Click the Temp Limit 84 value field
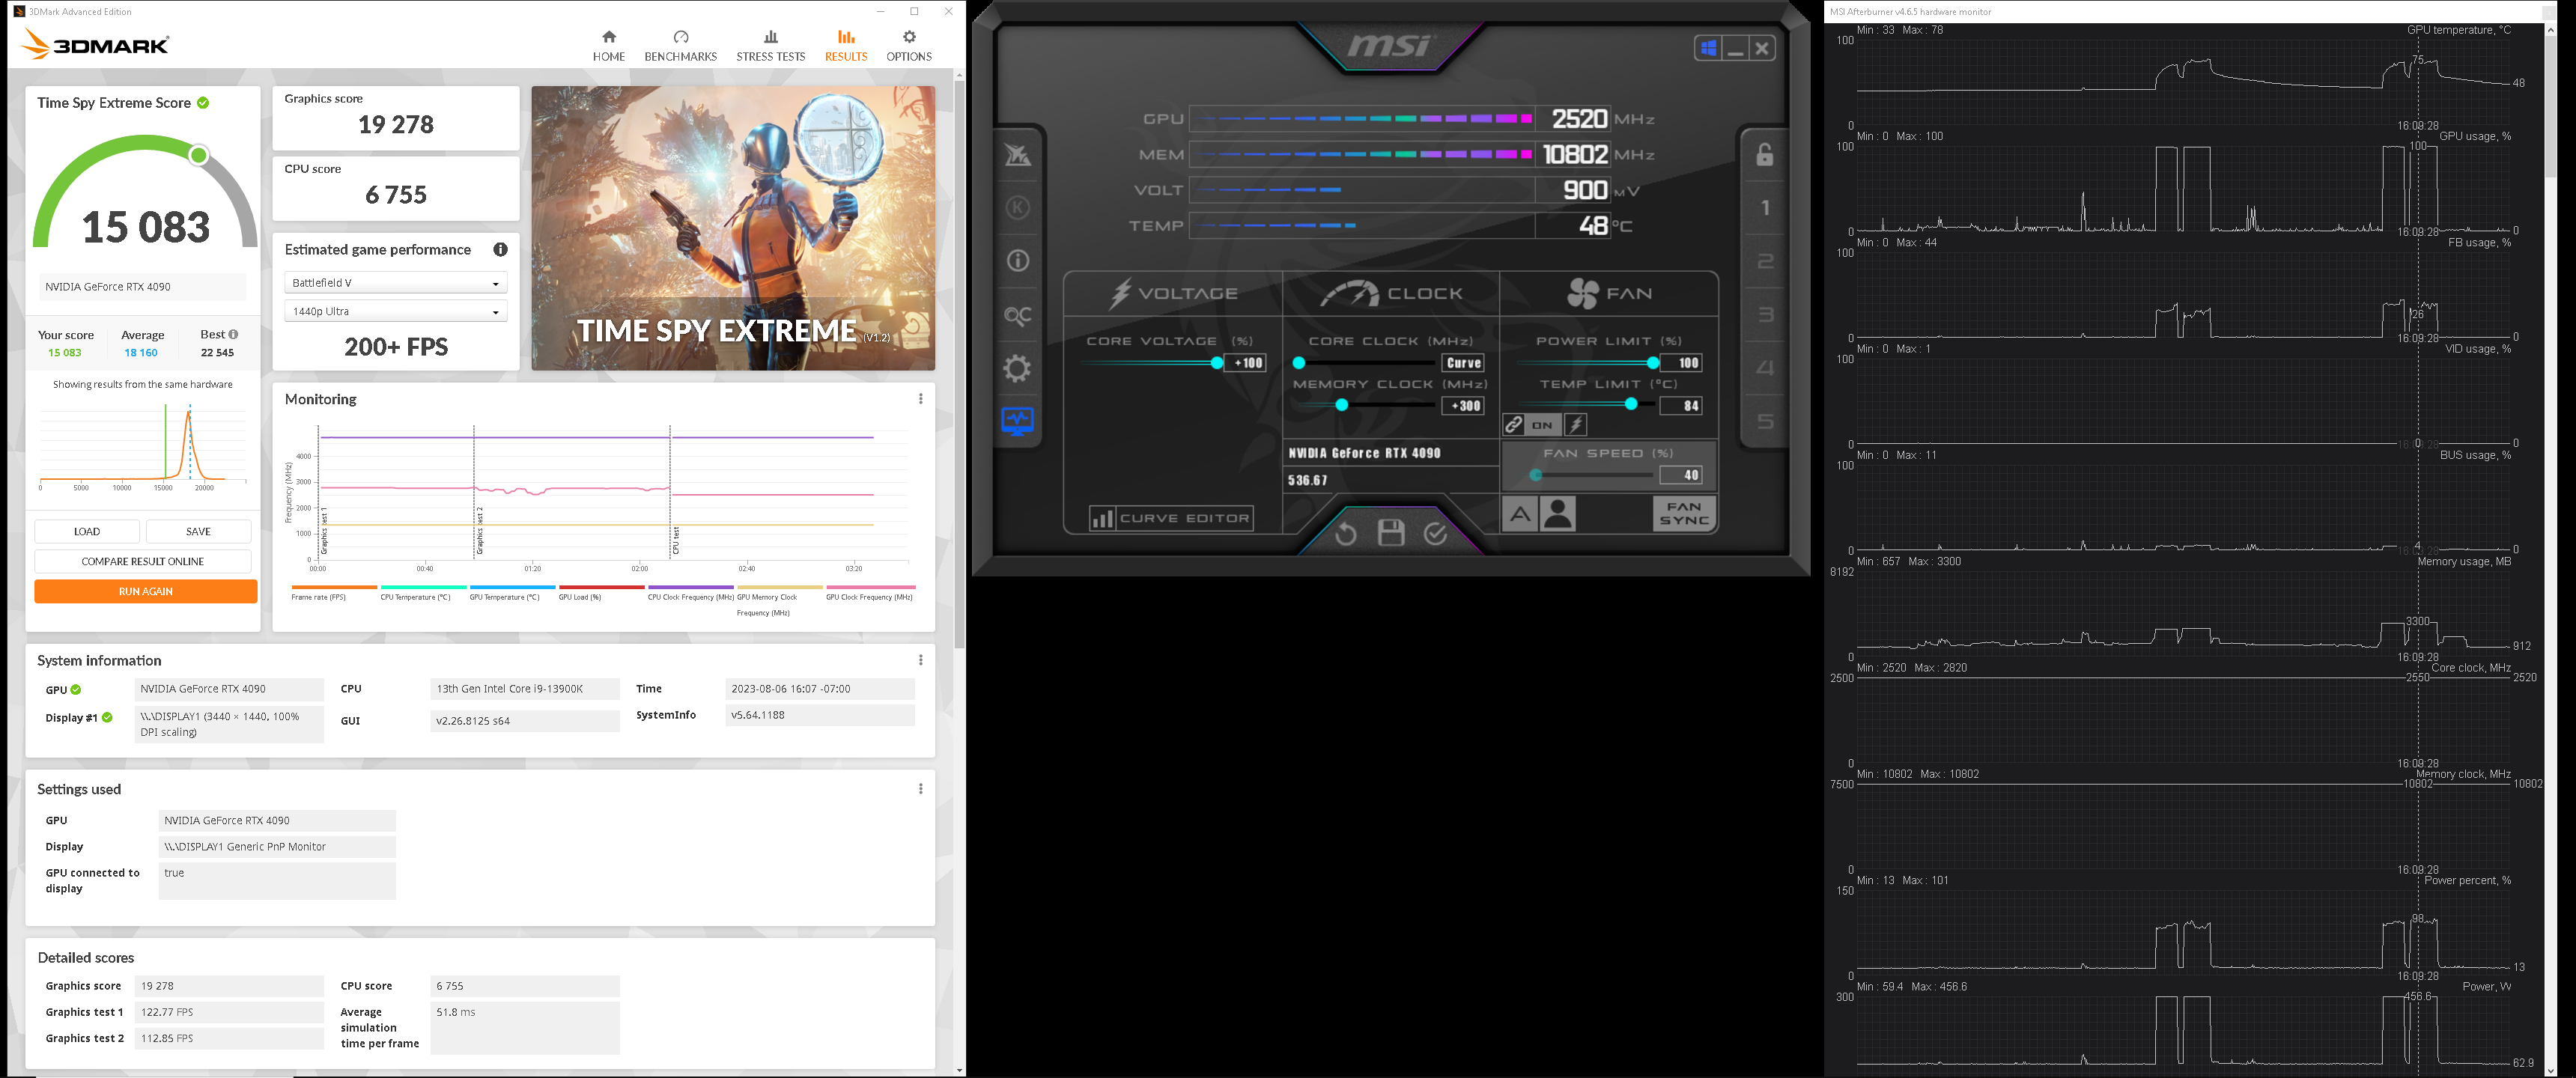This screenshot has width=2576, height=1078. point(1681,406)
